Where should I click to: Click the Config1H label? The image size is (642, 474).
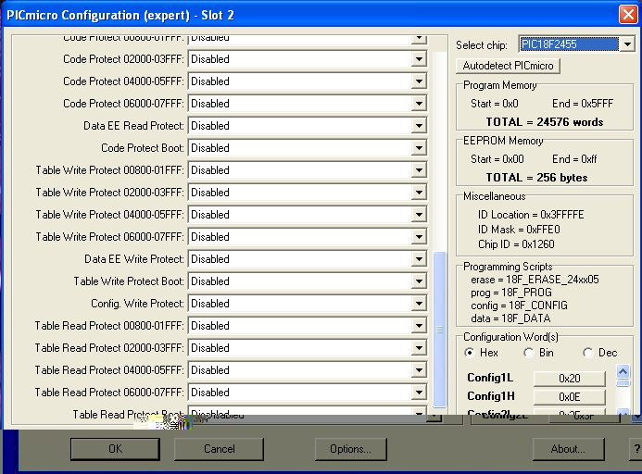pos(490,396)
